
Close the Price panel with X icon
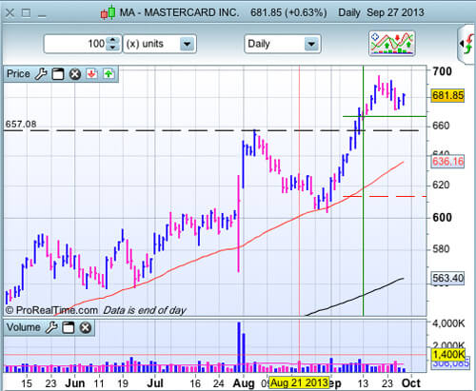(75, 74)
